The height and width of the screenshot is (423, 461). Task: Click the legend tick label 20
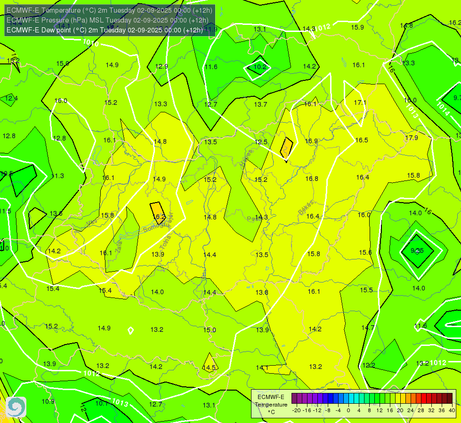coord(400,410)
